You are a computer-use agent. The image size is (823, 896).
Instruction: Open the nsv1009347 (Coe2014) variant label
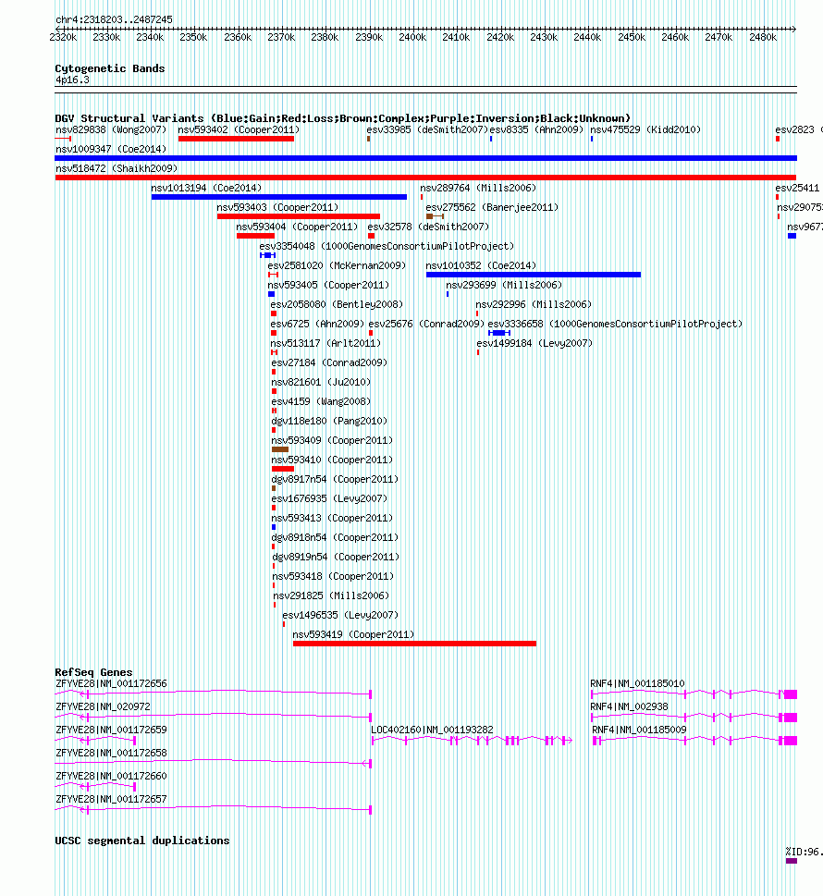tap(111, 149)
